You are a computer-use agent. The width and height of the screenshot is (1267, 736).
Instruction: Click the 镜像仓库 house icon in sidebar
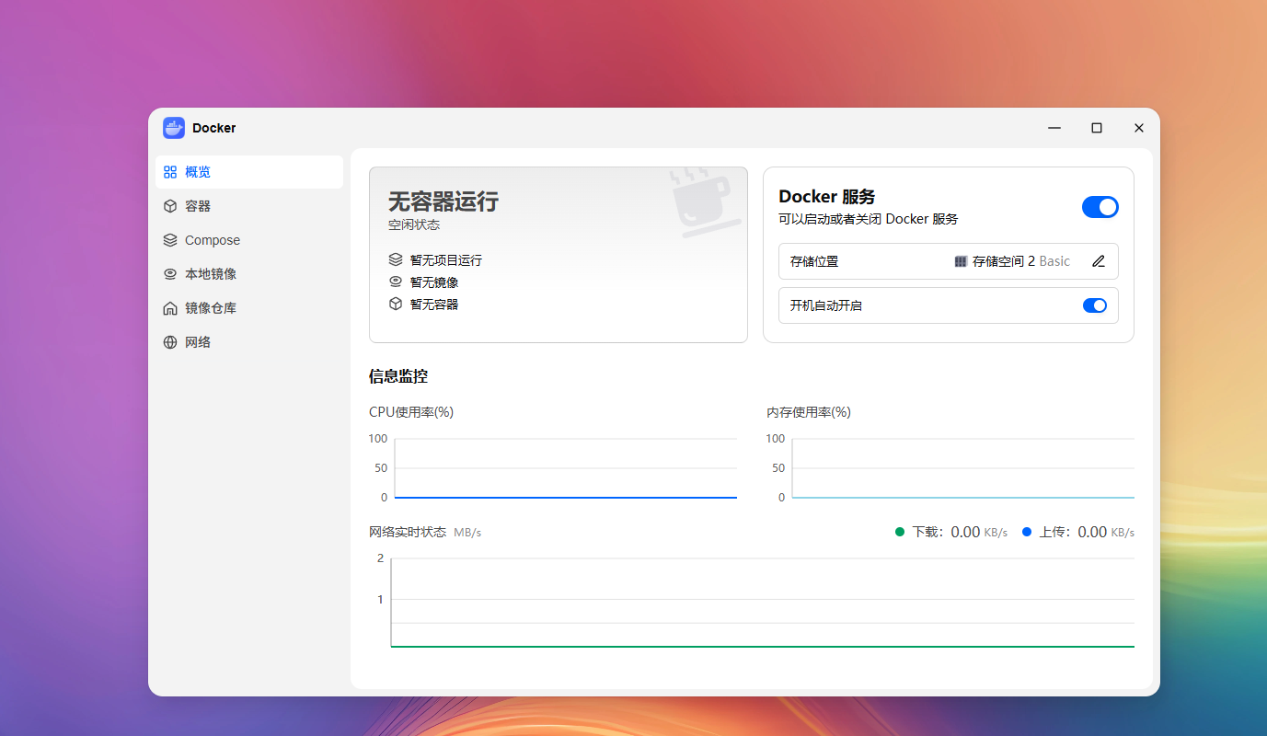[x=170, y=308]
